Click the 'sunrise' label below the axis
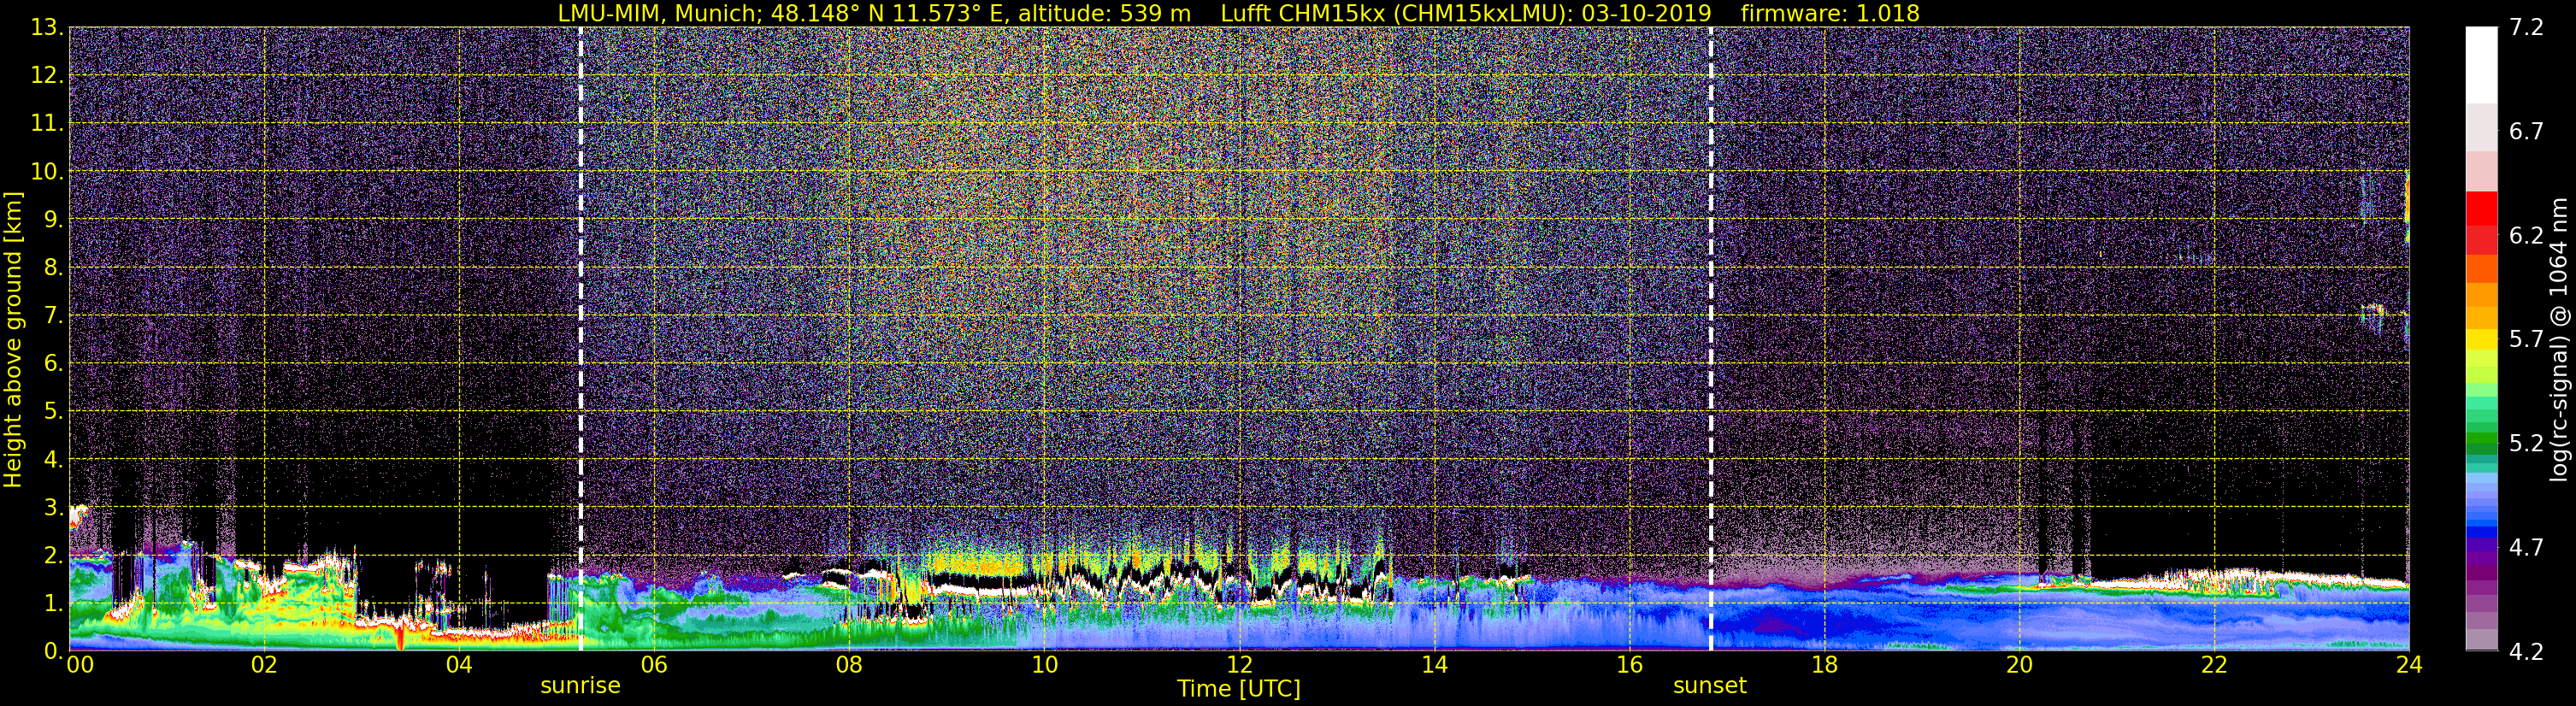Viewport: 2576px width, 706px height. (580, 686)
